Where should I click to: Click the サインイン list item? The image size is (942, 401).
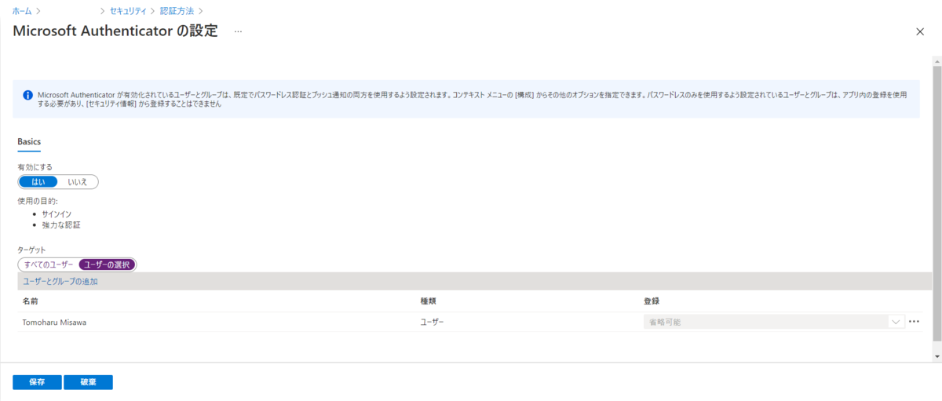(57, 213)
